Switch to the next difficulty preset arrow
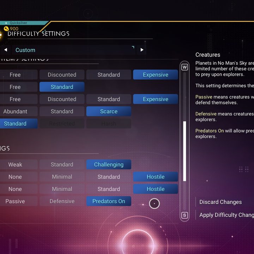 [x=142, y=50]
